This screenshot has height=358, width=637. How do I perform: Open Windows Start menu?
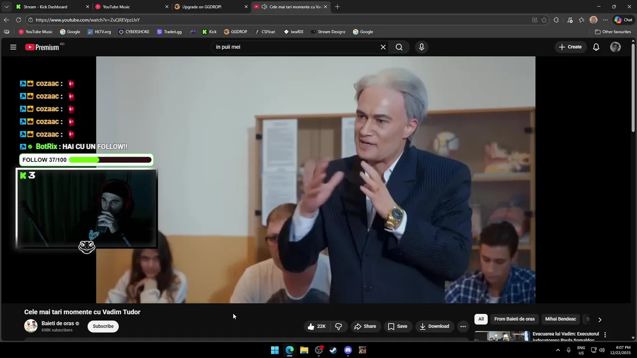275,350
